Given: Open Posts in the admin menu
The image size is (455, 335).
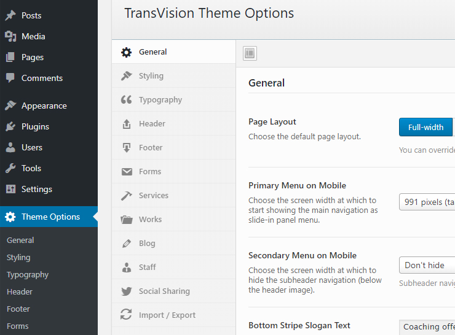Looking at the screenshot, I should coord(49,15).
